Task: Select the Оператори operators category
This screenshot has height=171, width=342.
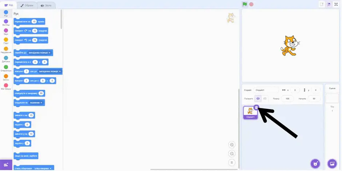Action: [x=6, y=68]
